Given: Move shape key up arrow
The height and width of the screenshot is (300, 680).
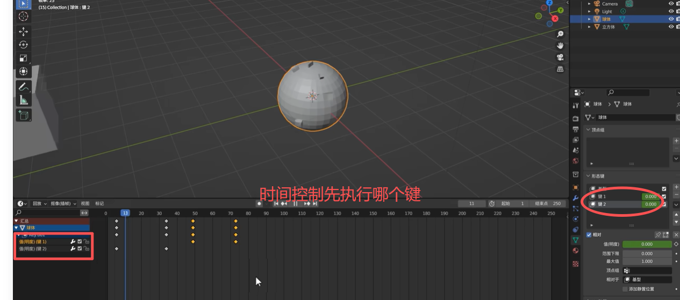Looking at the screenshot, I should (x=676, y=216).
